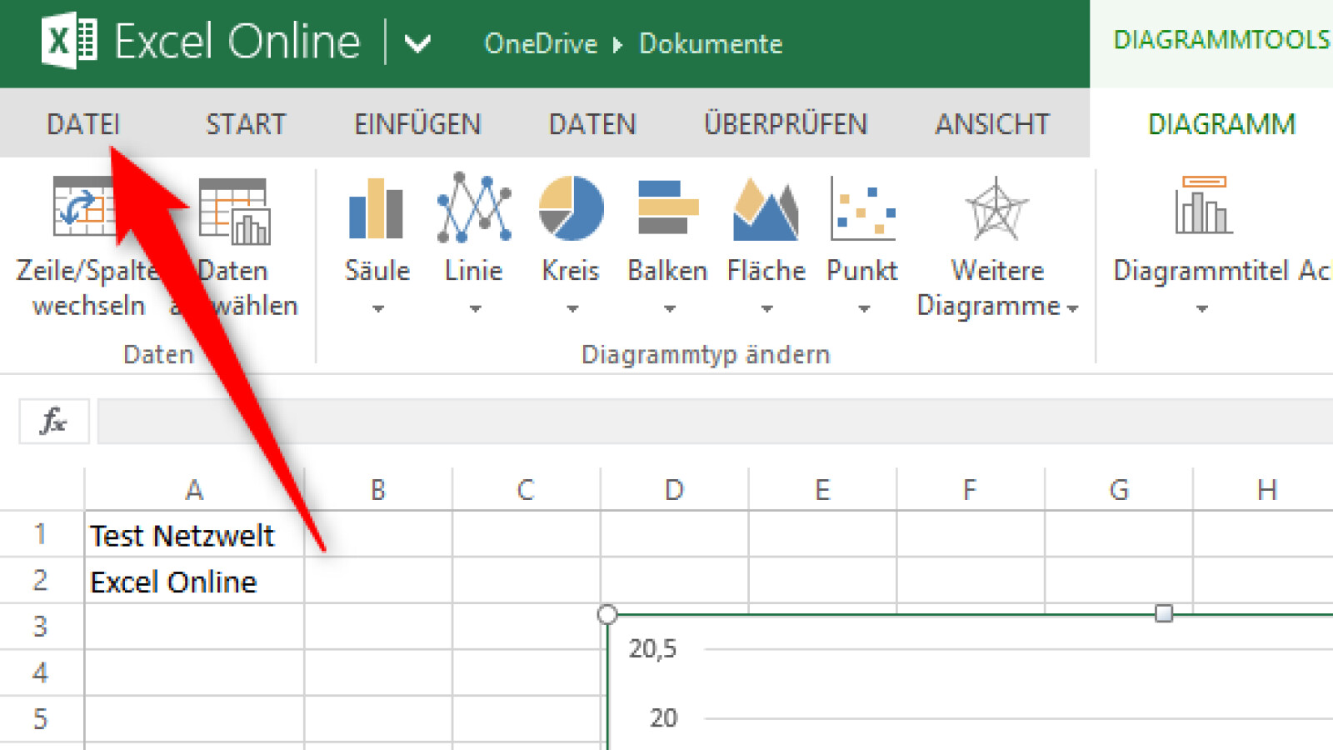Expand the Linie dropdown arrow

[x=475, y=309]
